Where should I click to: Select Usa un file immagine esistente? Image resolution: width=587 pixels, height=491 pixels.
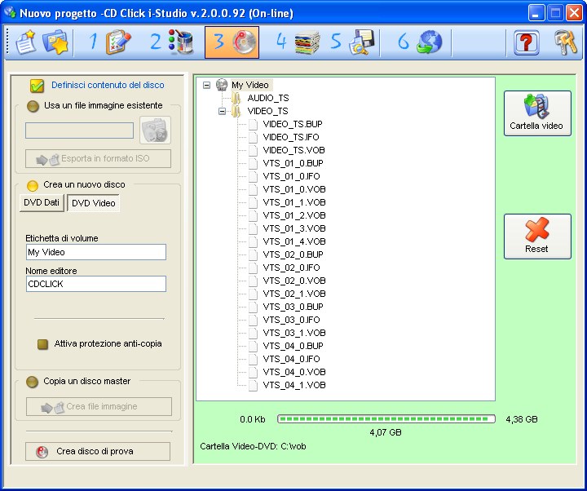(33, 106)
